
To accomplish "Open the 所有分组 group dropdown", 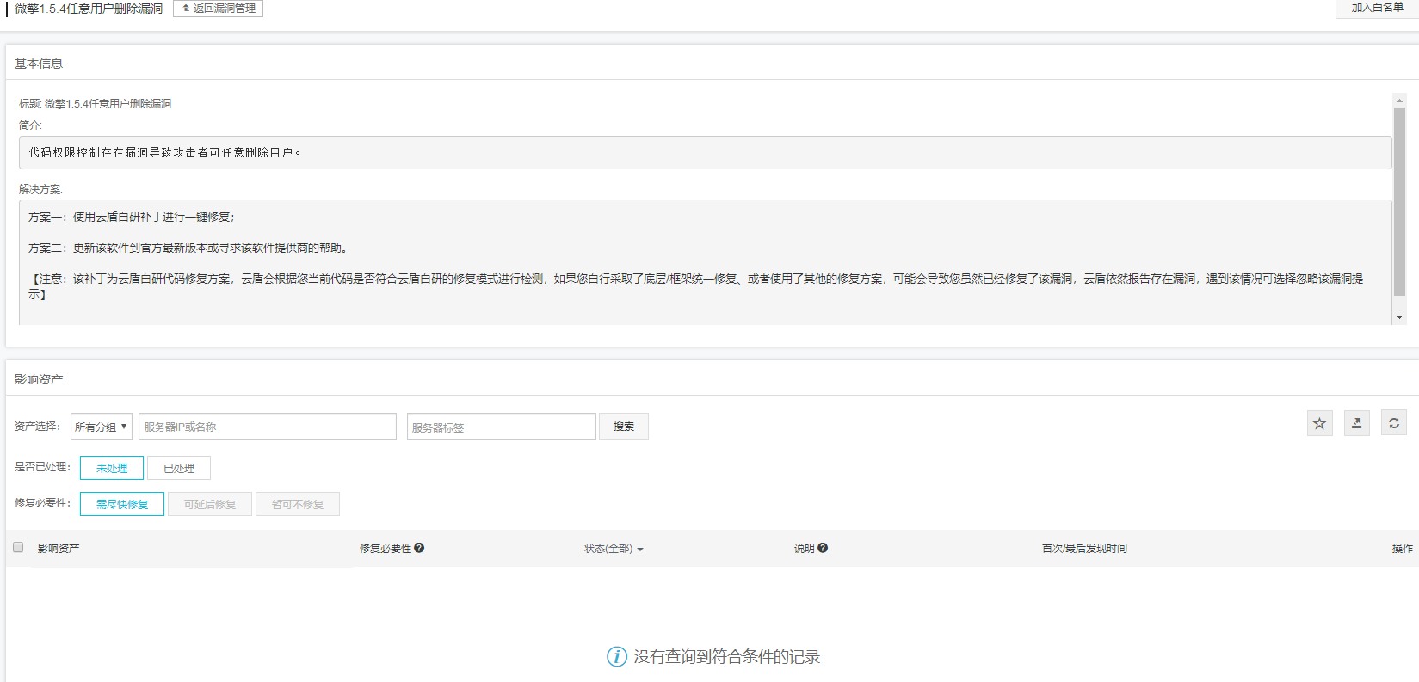I will tap(102, 427).
